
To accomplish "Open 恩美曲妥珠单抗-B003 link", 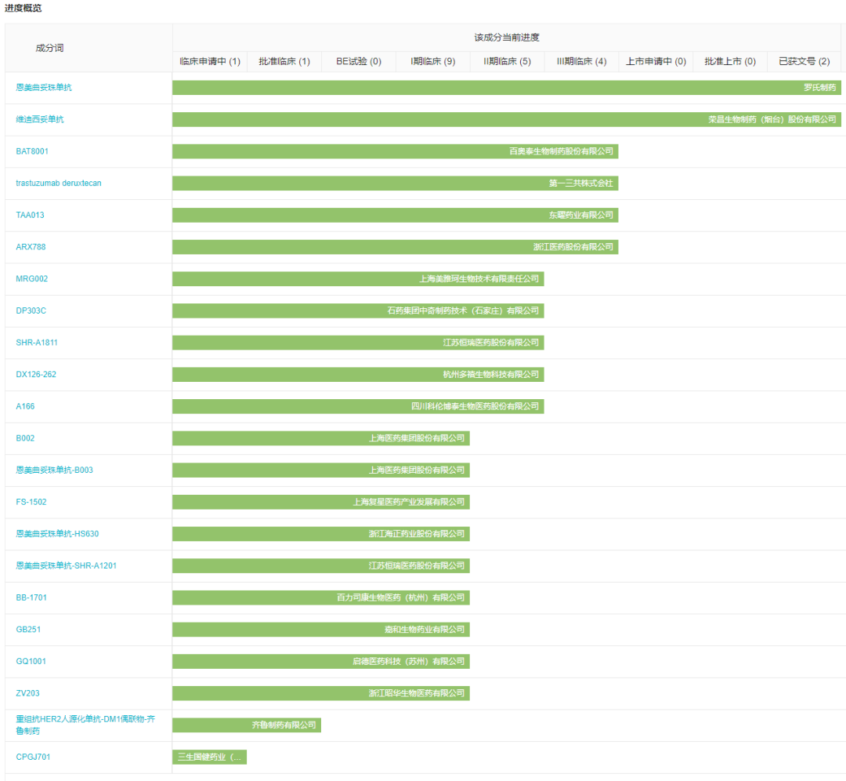I will [55, 470].
